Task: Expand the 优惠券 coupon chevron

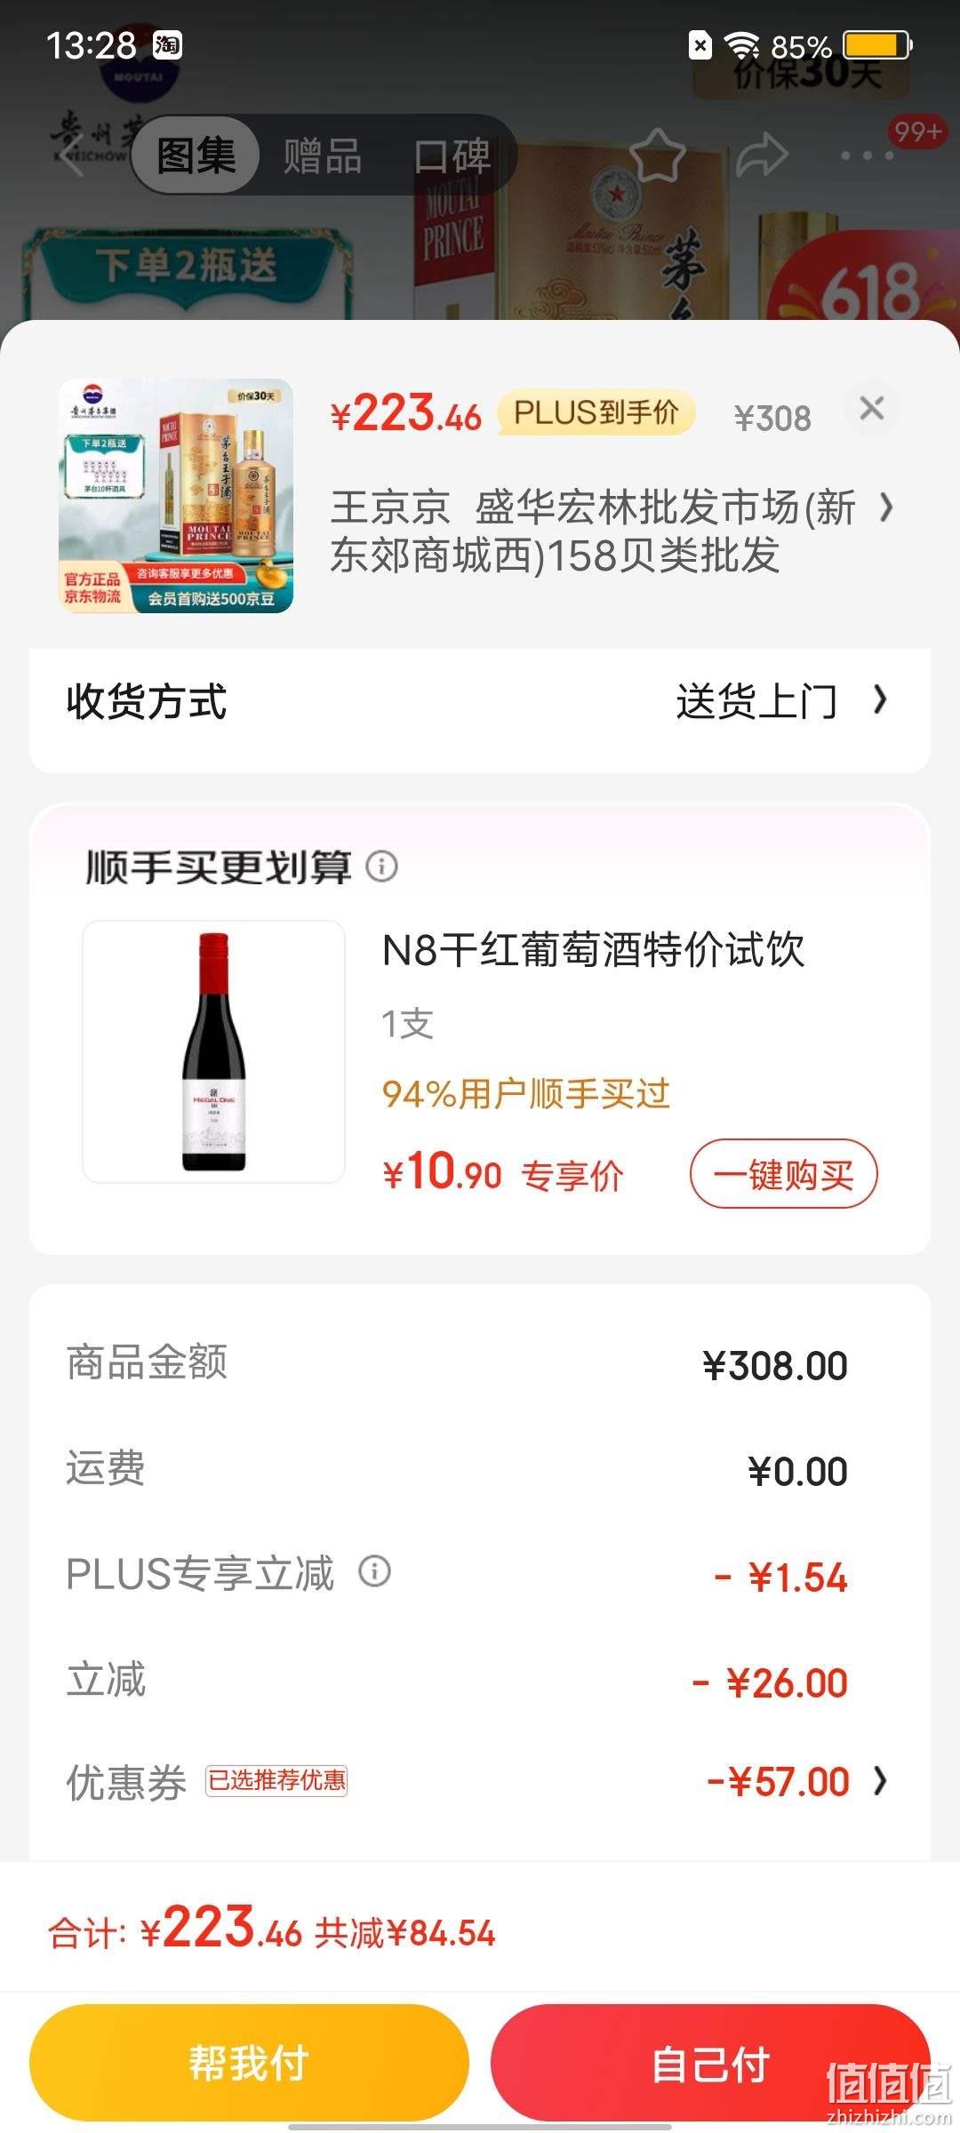Action: (x=880, y=1780)
